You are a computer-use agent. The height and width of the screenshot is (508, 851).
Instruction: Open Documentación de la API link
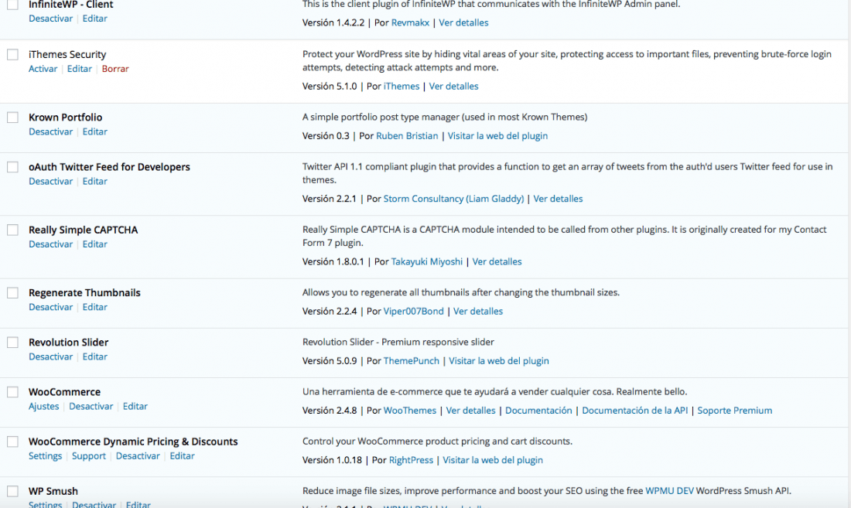634,411
